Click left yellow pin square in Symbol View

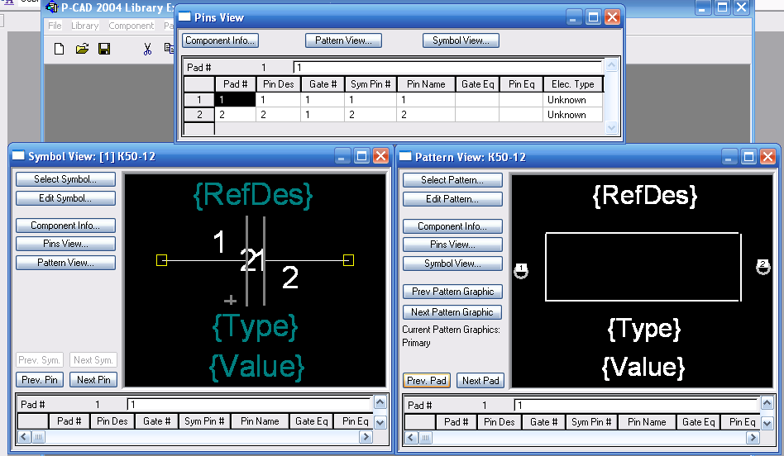click(x=161, y=260)
